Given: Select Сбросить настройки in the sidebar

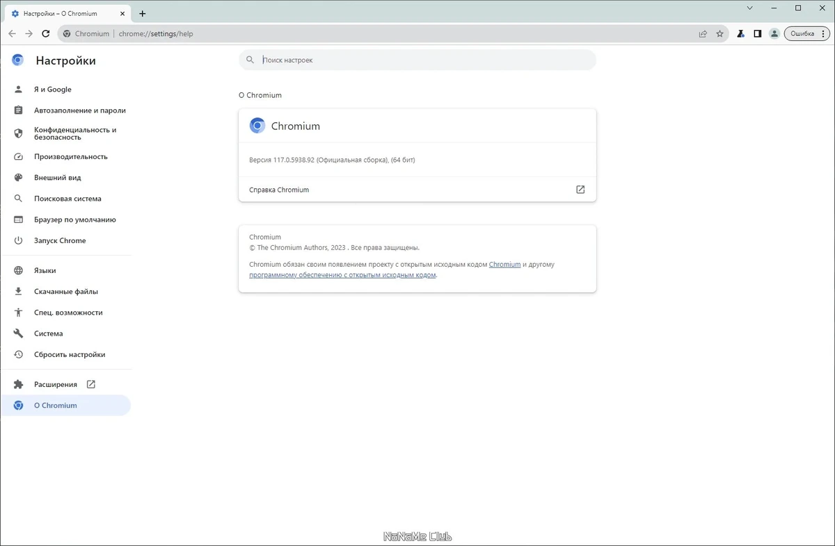Looking at the screenshot, I should (65, 354).
